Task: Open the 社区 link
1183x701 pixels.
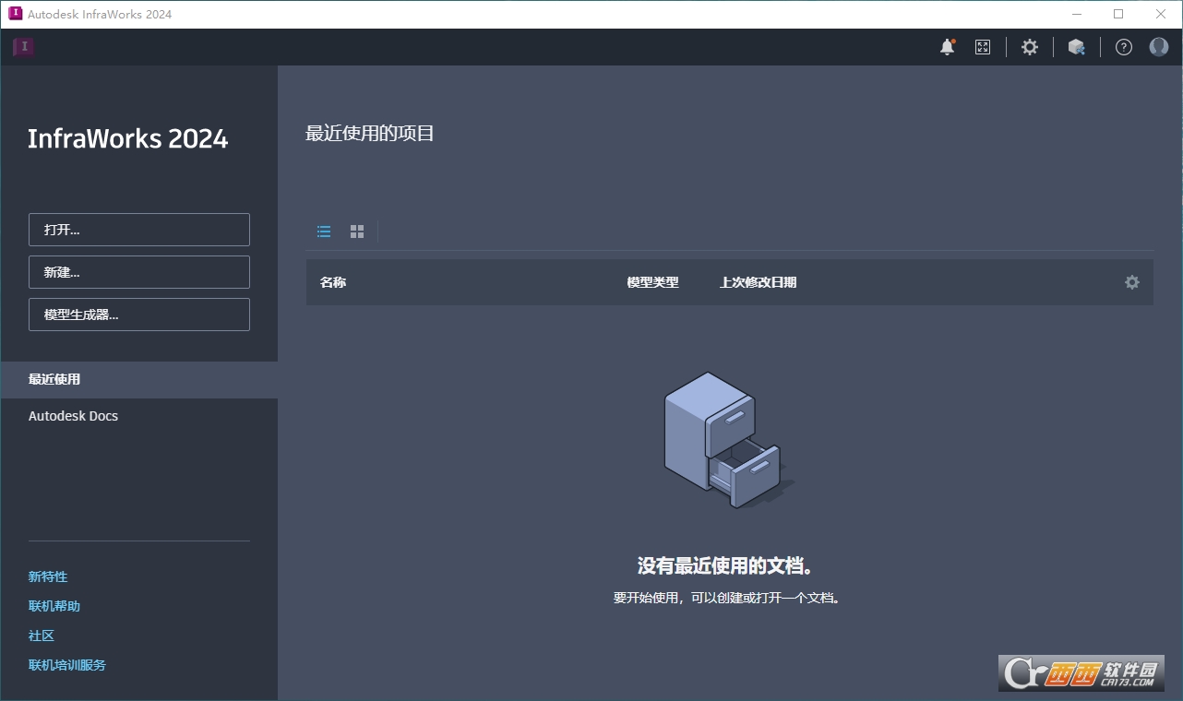Action: [42, 636]
